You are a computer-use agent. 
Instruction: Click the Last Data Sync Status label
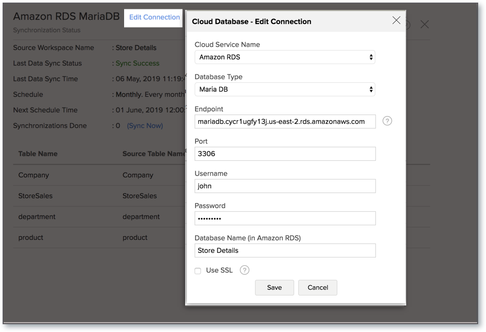coord(47,63)
